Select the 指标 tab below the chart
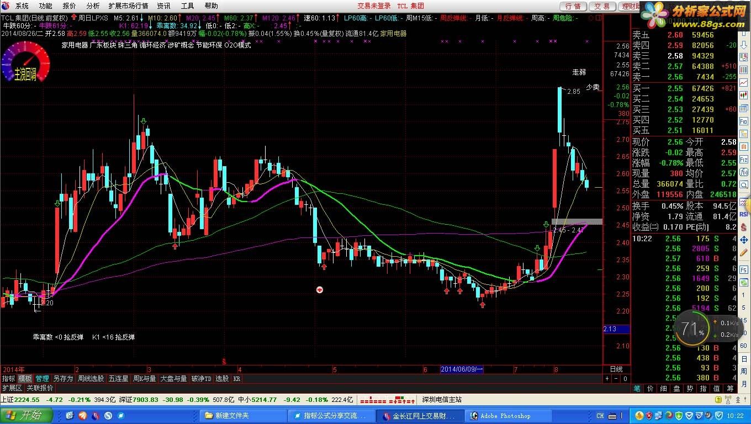The height and width of the screenshot is (424, 751). [8, 379]
